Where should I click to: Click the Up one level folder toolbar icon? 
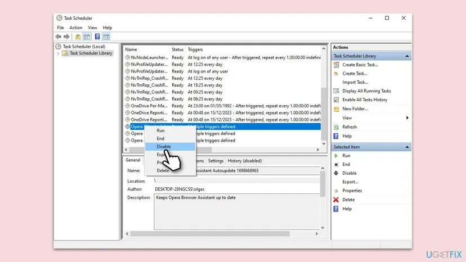[x=78, y=37]
